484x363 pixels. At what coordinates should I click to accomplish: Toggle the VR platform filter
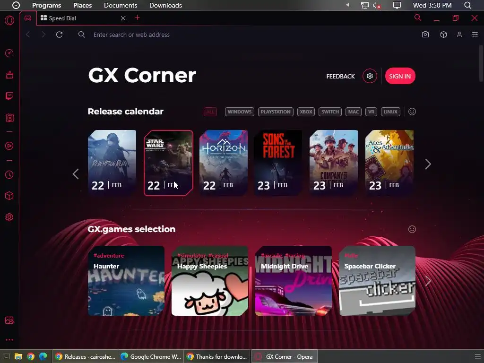[x=372, y=112]
